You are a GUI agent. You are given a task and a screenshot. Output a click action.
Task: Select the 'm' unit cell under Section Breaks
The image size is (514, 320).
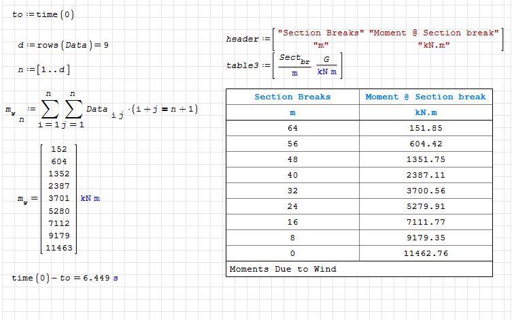(292, 112)
